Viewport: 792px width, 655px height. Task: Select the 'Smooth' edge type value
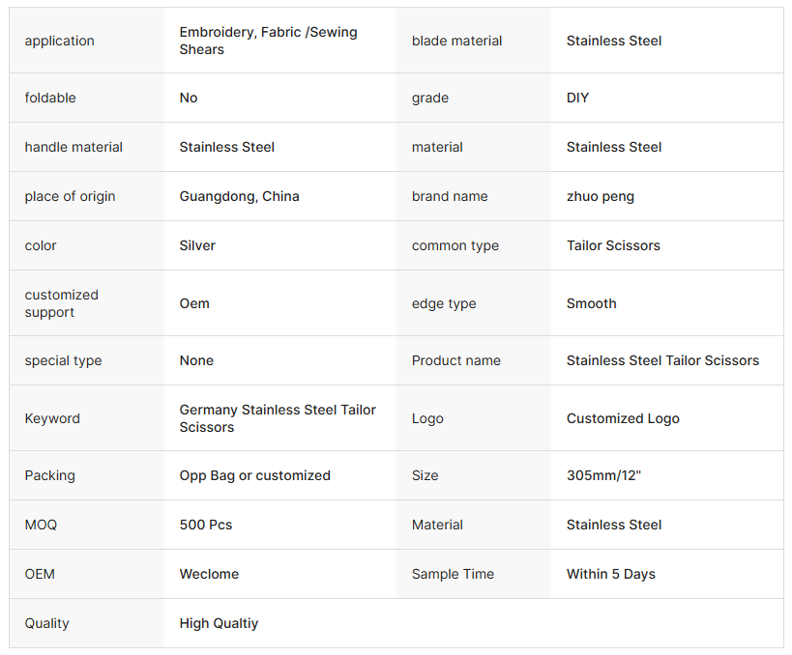[591, 303]
